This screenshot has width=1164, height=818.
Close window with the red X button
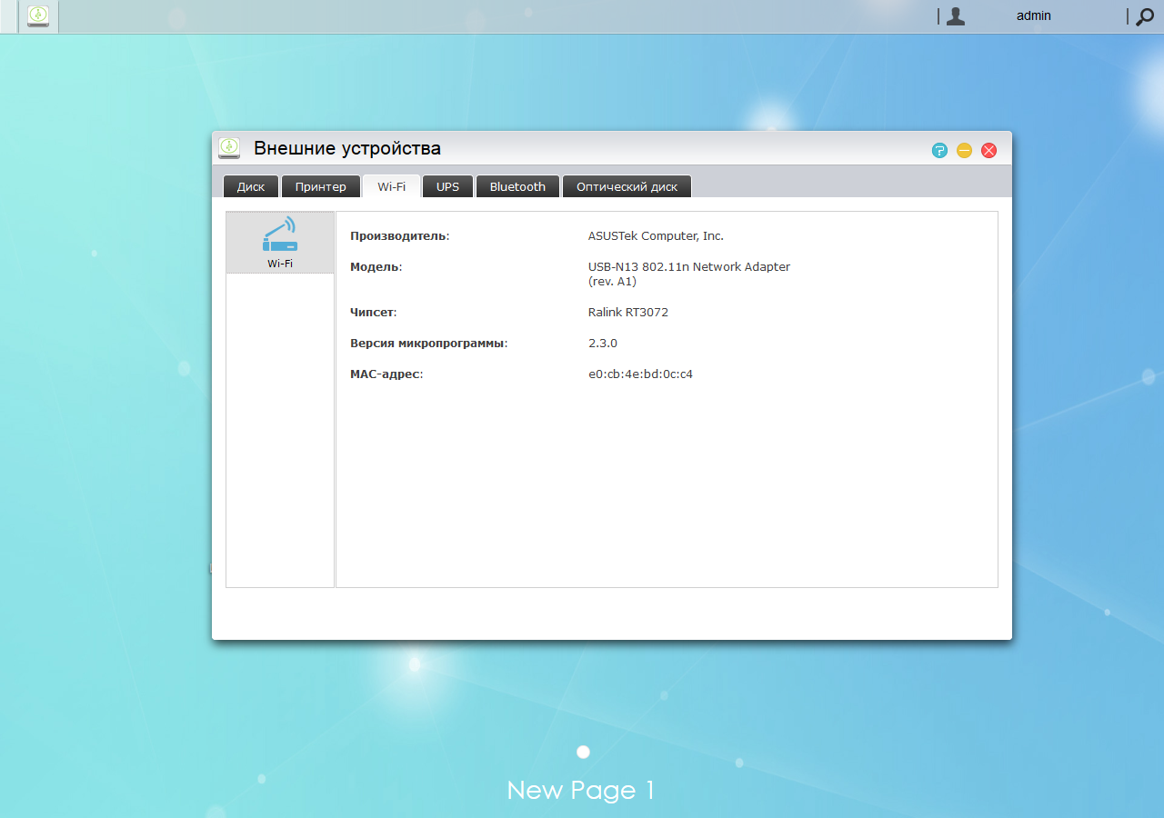(x=988, y=150)
